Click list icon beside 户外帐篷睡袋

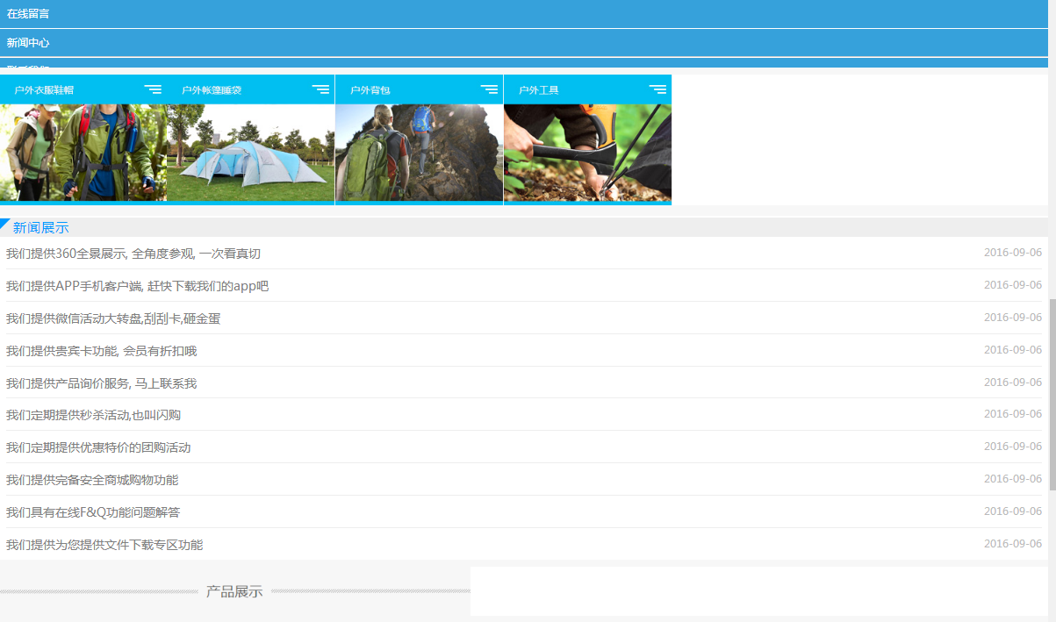320,89
